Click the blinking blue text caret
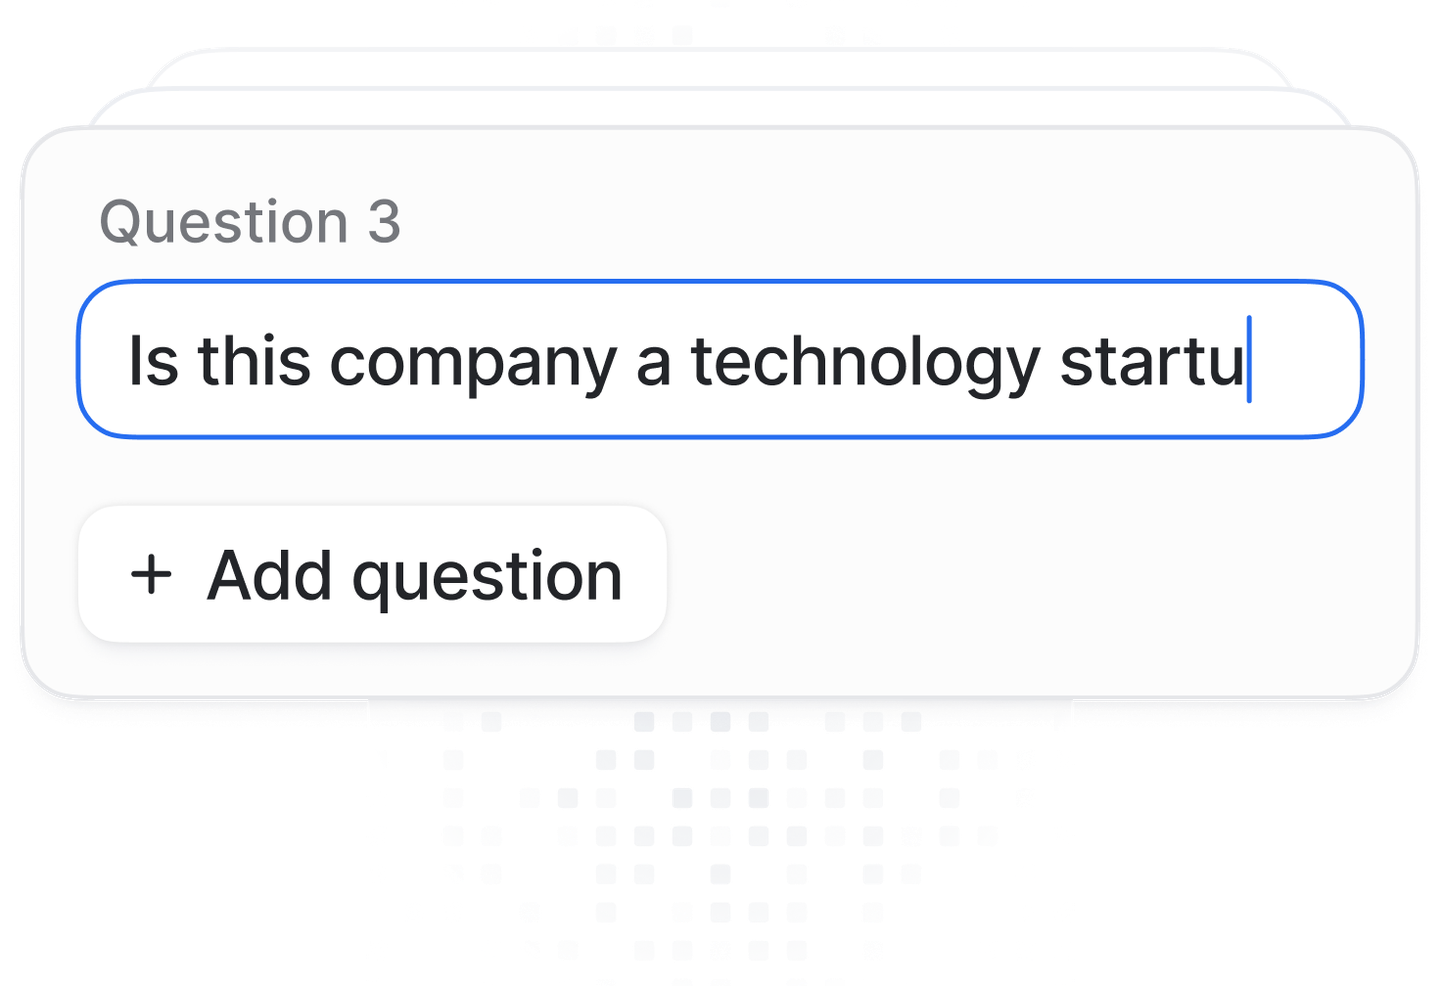The image size is (1441, 986). [1249, 359]
